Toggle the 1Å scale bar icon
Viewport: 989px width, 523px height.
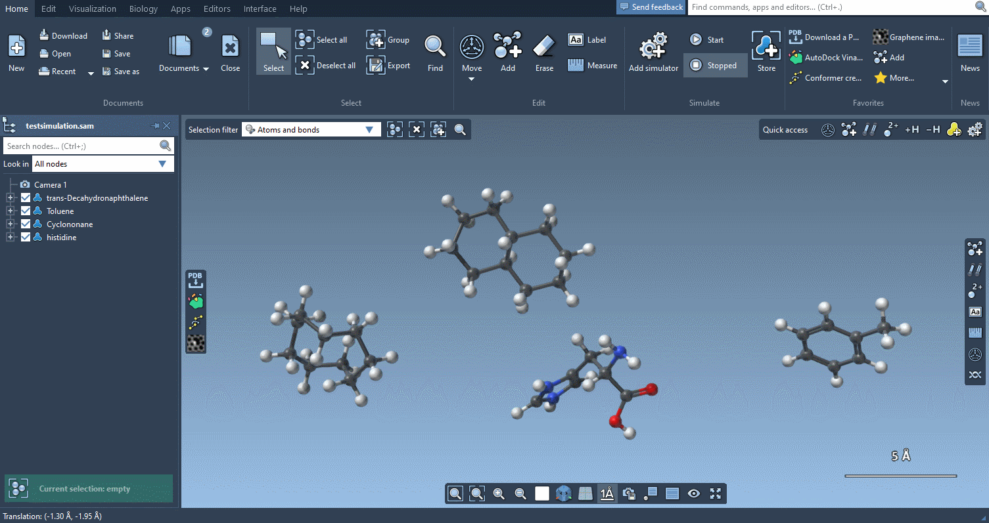[x=607, y=493]
